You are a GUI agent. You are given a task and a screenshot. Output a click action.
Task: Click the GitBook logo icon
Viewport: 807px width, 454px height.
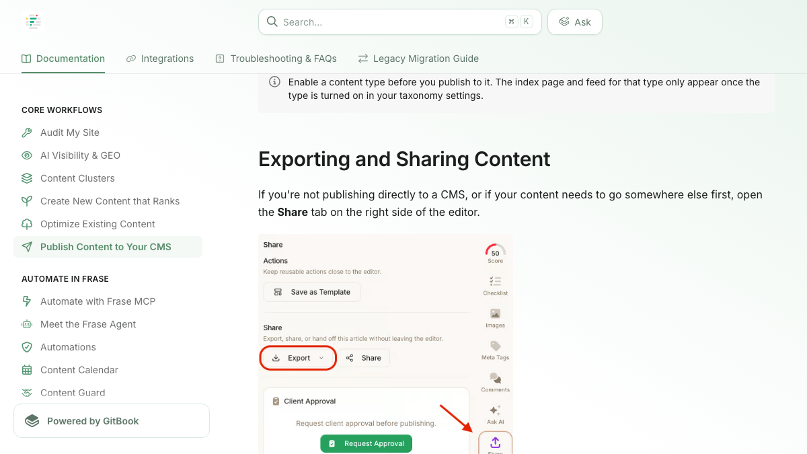tap(32, 421)
